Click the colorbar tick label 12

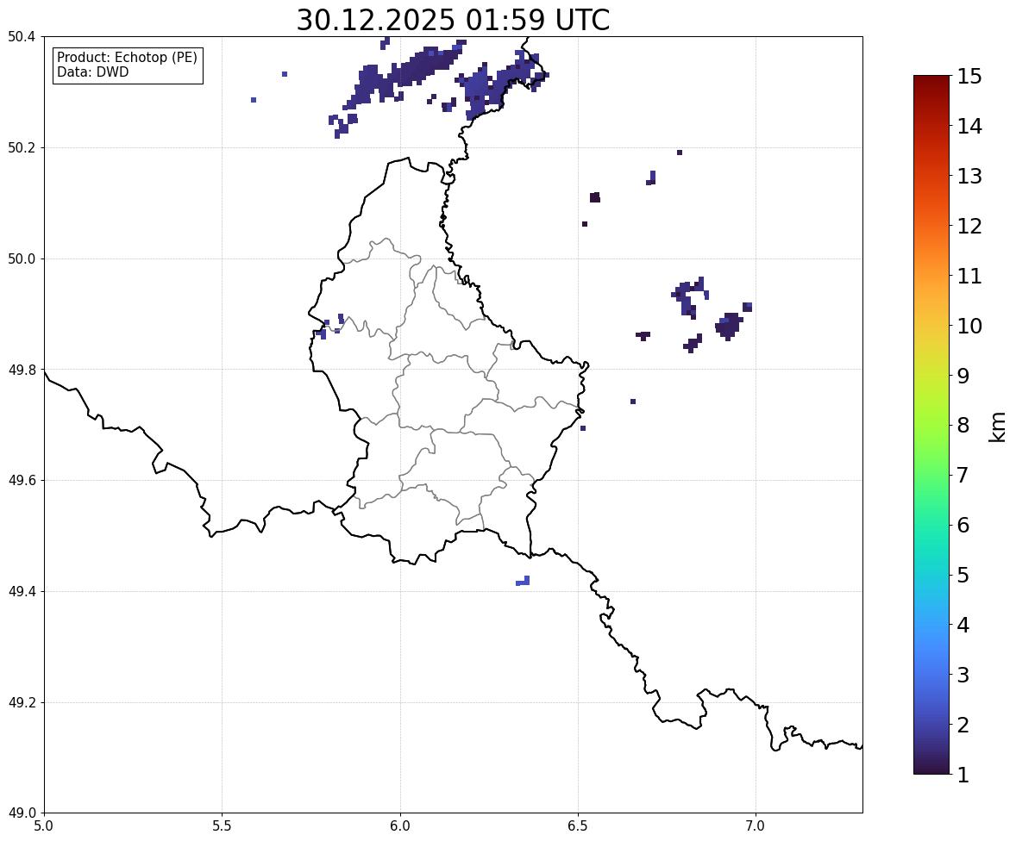(969, 226)
